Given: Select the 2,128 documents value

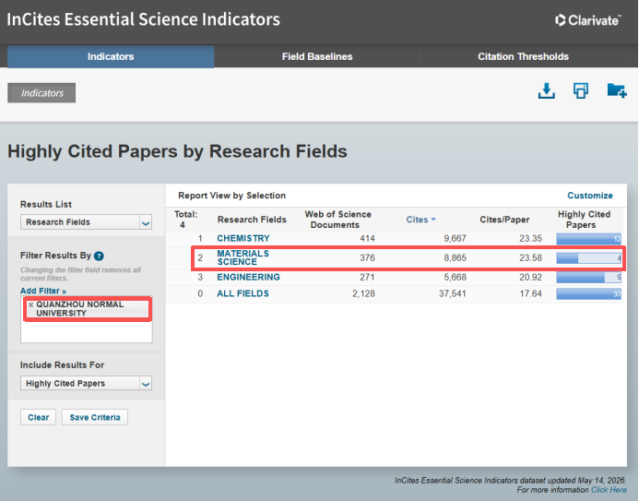Looking at the screenshot, I should 363,293.
